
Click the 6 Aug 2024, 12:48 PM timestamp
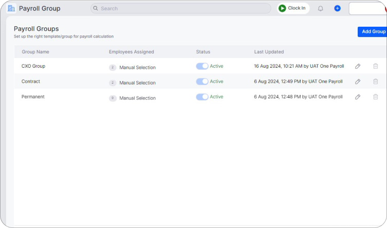(298, 97)
